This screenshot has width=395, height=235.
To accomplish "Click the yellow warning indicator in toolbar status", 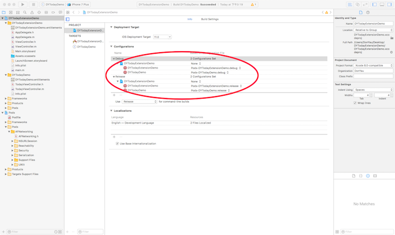I will click(253, 4).
